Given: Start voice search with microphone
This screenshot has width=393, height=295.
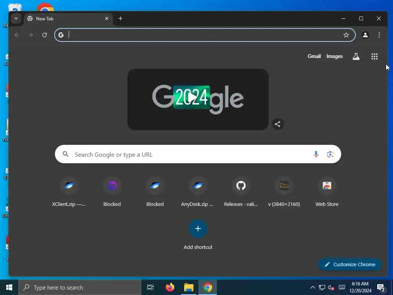Looking at the screenshot, I should point(316,154).
